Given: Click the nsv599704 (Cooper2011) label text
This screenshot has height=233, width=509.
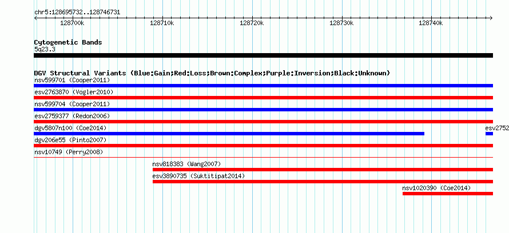Looking at the screenshot, I should click(x=72, y=104).
